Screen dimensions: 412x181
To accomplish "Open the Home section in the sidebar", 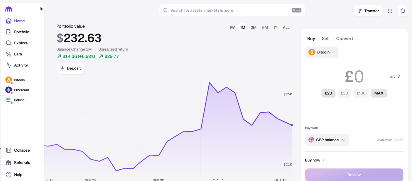I will (19, 21).
